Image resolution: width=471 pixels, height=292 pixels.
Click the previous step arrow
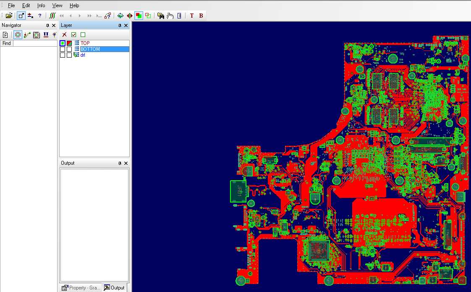pyautogui.click(x=71, y=16)
